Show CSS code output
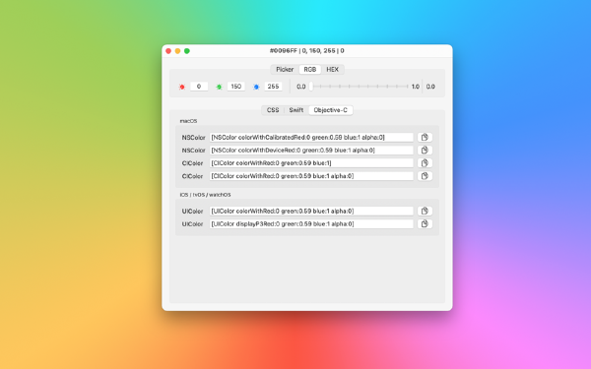 [273, 110]
